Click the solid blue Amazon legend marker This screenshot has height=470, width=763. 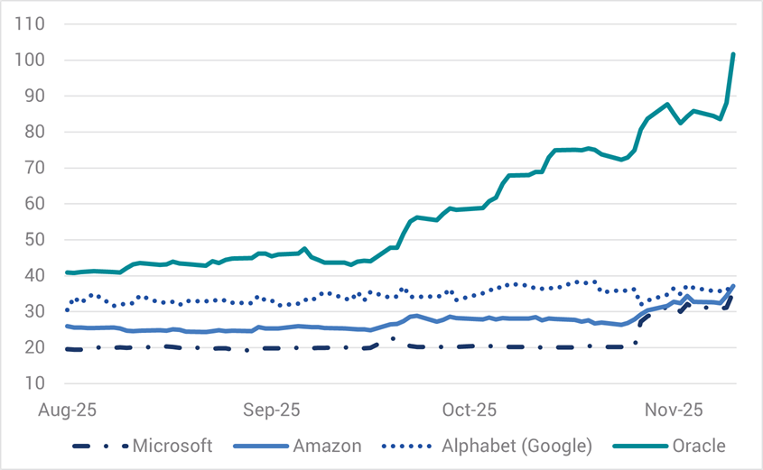[x=261, y=446]
